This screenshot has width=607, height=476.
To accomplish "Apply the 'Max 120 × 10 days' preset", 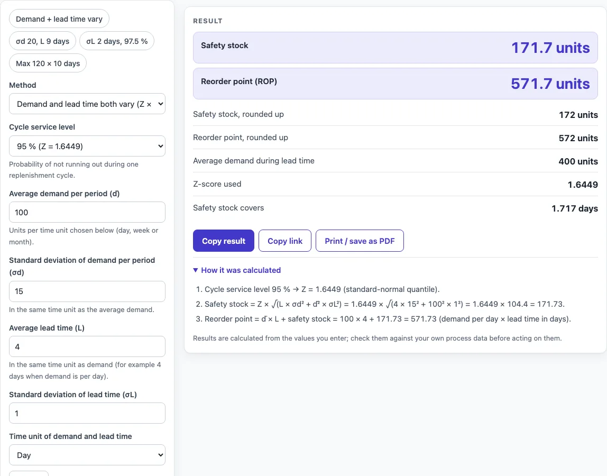I will (48, 63).
